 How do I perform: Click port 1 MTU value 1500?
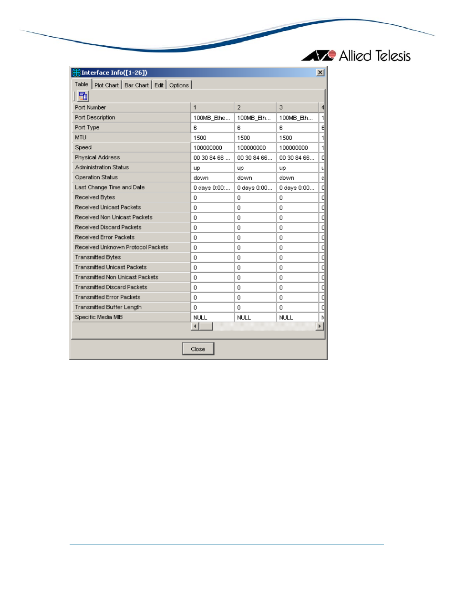(x=212, y=138)
